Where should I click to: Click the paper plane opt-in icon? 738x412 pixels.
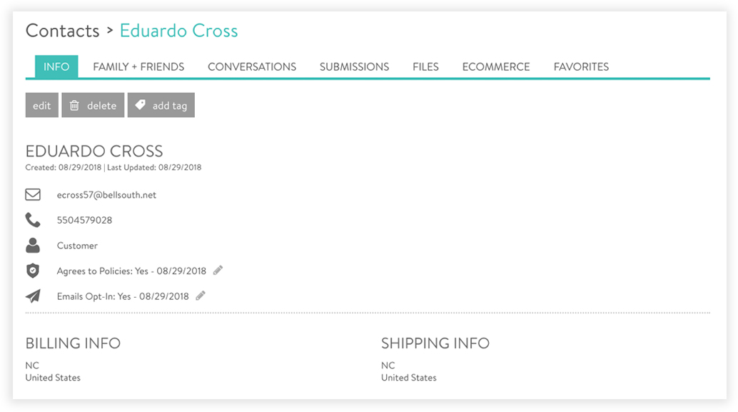[33, 296]
